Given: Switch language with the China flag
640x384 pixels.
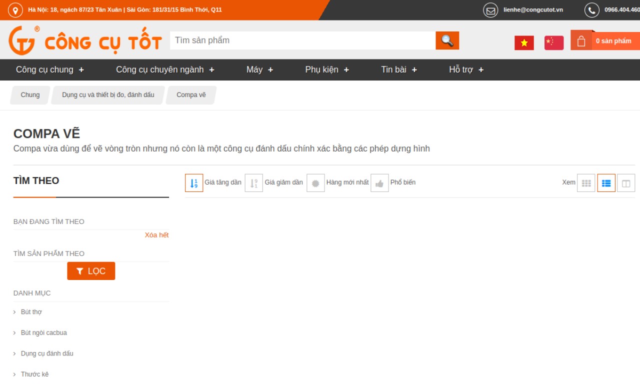Looking at the screenshot, I should pyautogui.click(x=553, y=43).
